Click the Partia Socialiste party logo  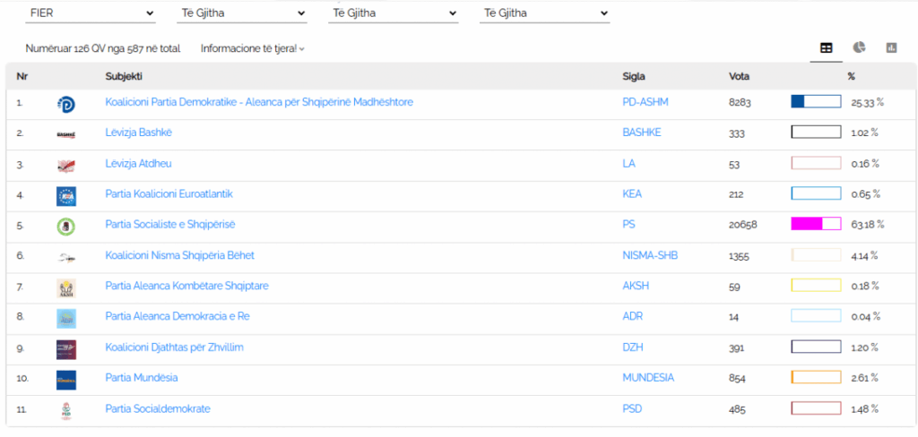coord(66,226)
